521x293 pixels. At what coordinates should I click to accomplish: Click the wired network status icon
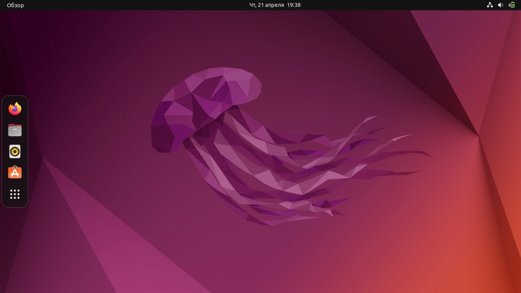point(490,5)
